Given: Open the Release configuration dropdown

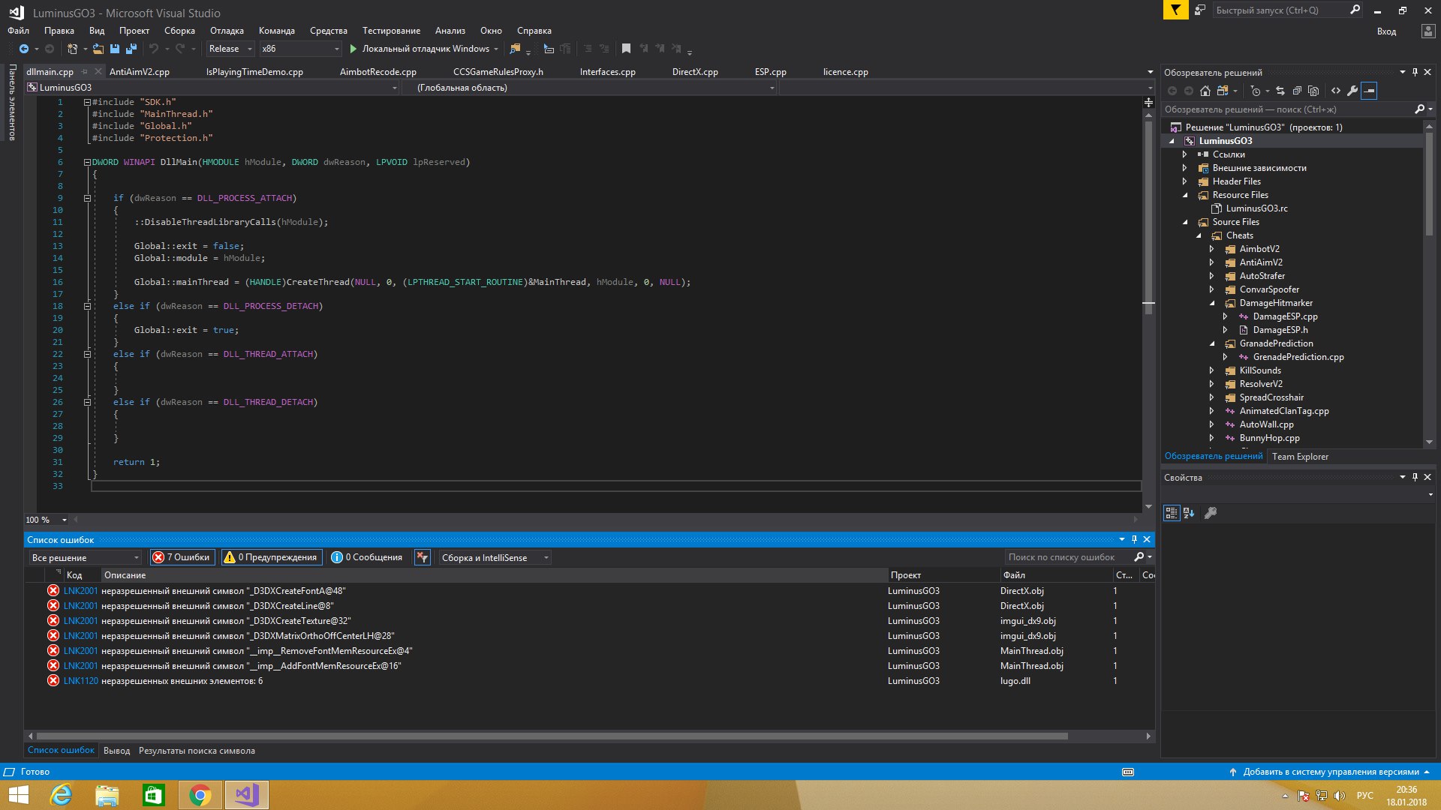Looking at the screenshot, I should [x=230, y=49].
